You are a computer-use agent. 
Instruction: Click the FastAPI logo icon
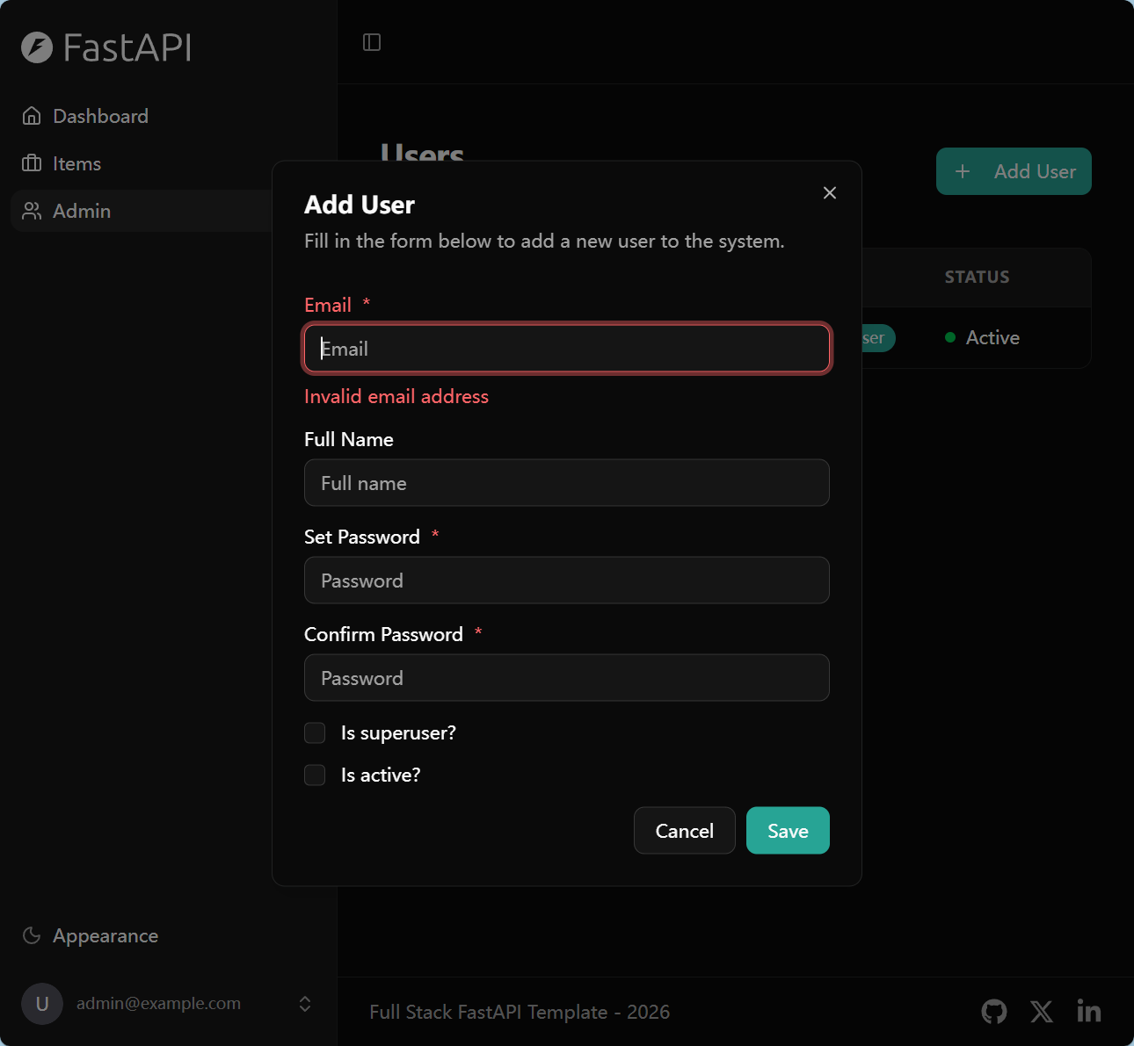coord(37,47)
